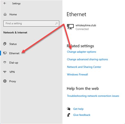Open Network and Sharing Center

[84, 67]
